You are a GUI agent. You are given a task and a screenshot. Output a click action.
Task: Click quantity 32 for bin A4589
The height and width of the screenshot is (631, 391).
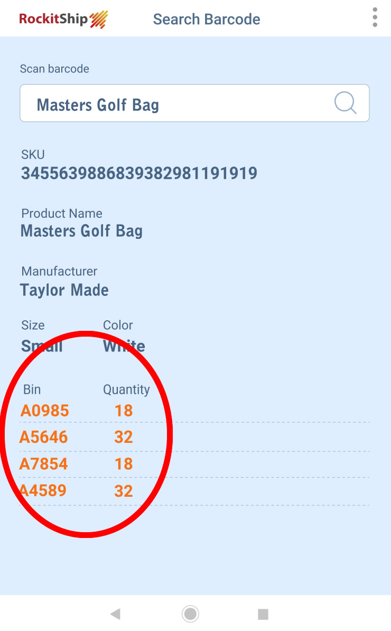coord(124,491)
